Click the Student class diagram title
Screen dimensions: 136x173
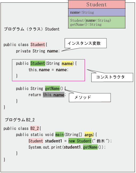(97, 4)
